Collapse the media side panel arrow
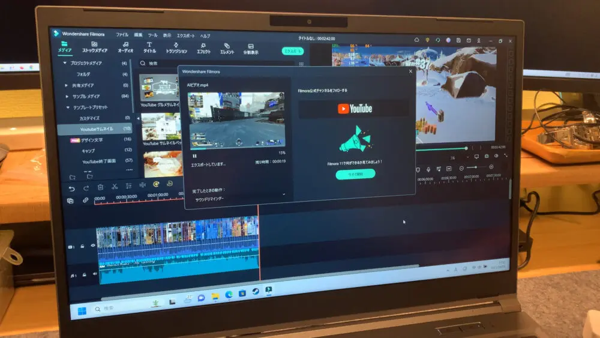 [x=138, y=118]
